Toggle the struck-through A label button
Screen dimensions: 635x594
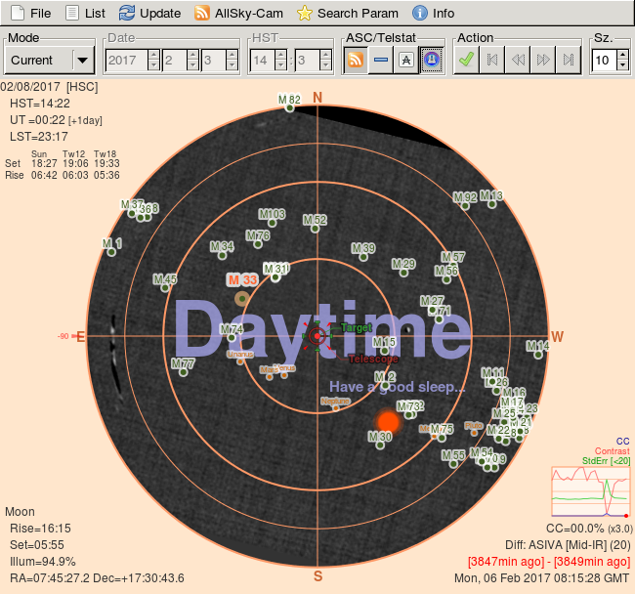pos(405,60)
